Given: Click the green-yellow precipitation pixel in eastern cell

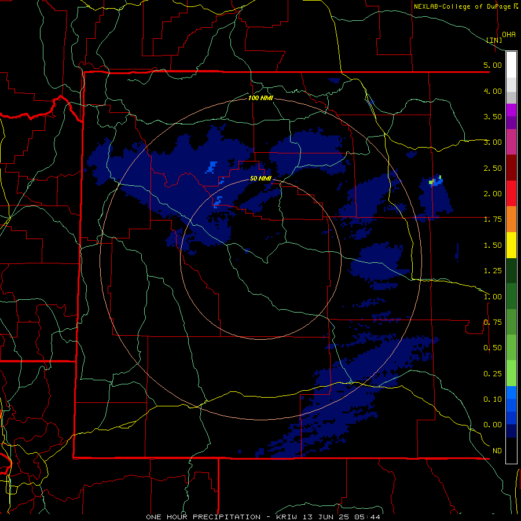Looking at the screenshot, I should pyautogui.click(x=431, y=182).
